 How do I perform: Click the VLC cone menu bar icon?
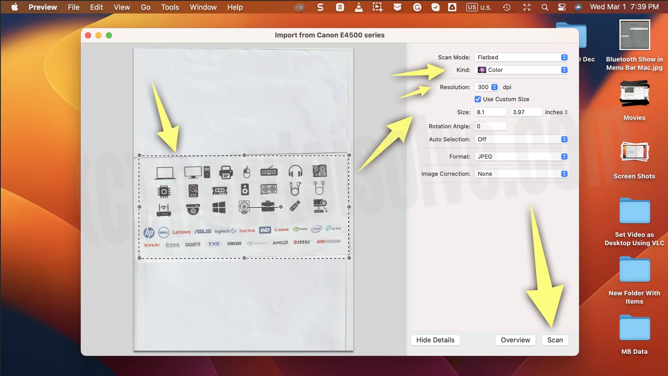coord(359,7)
